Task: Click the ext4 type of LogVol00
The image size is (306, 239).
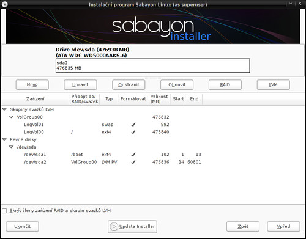Action: coord(106,132)
